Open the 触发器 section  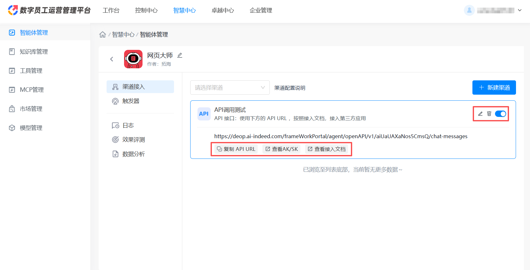click(131, 101)
